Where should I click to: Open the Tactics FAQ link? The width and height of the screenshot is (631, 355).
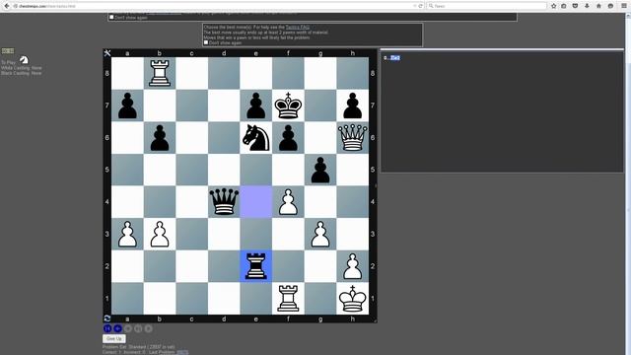tap(298, 27)
